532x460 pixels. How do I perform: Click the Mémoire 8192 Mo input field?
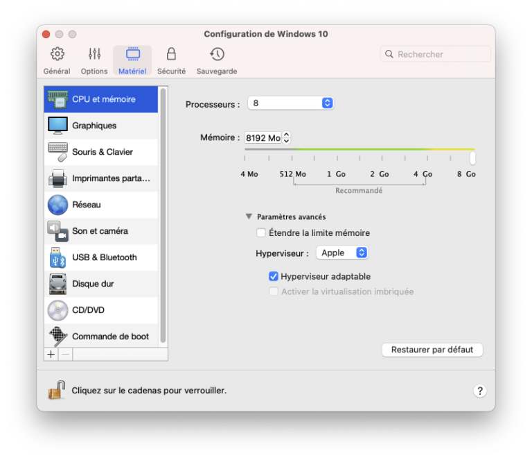click(263, 137)
